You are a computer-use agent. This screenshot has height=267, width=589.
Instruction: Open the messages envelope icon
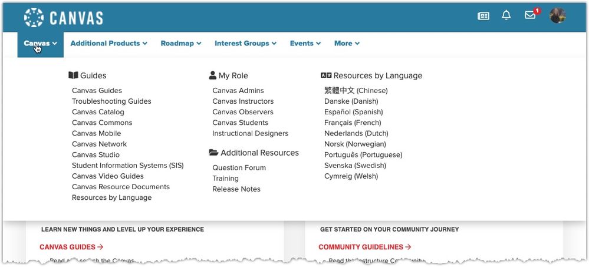[530, 15]
